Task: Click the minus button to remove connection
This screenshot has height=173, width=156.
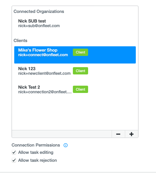Action: coord(118,134)
